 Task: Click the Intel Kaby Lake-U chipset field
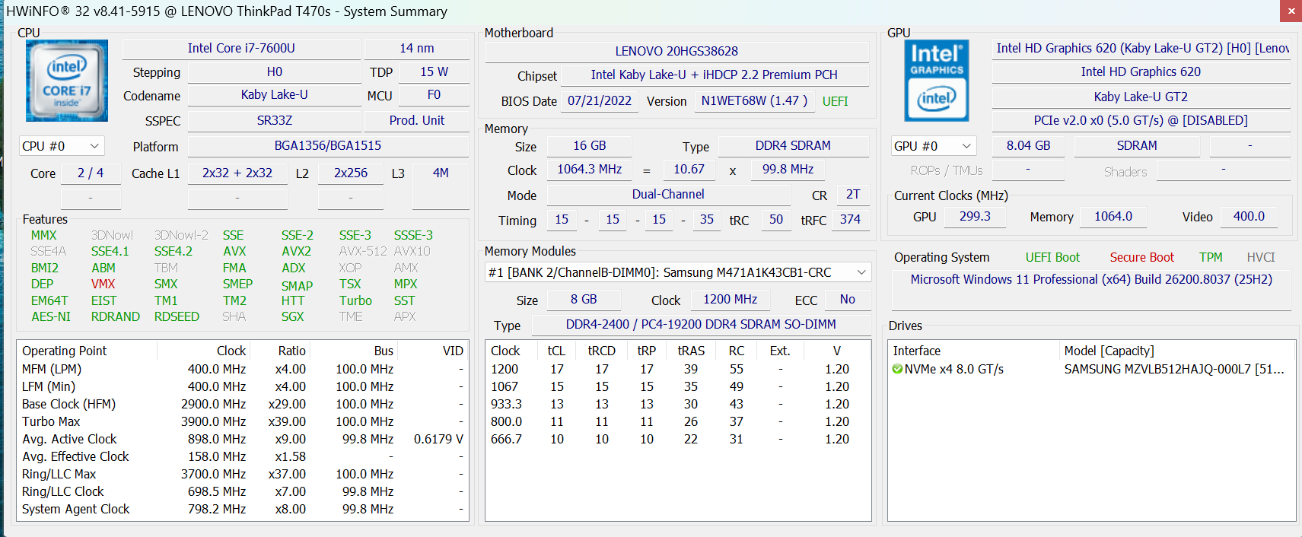(x=715, y=75)
